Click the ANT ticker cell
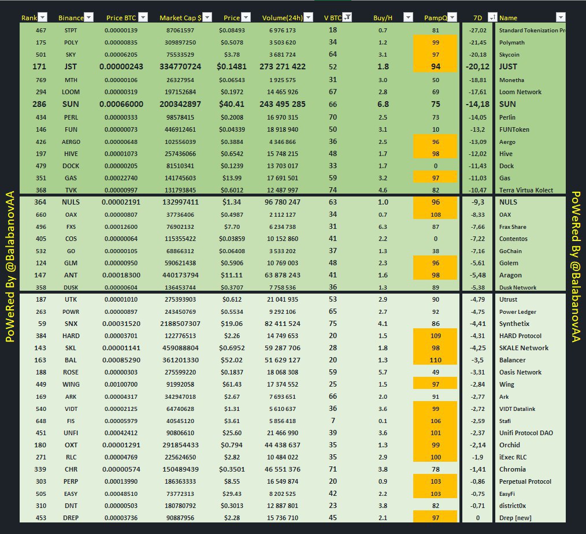 (71, 275)
